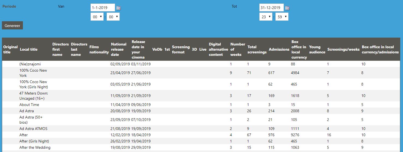Expand the Van start minute dropdown
This screenshot has width=403, height=152.
point(113,17)
